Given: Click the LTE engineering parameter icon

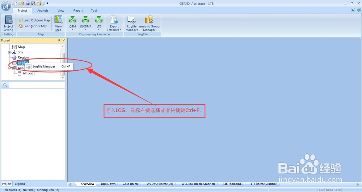Looking at the screenshot, I should (x=99, y=20).
